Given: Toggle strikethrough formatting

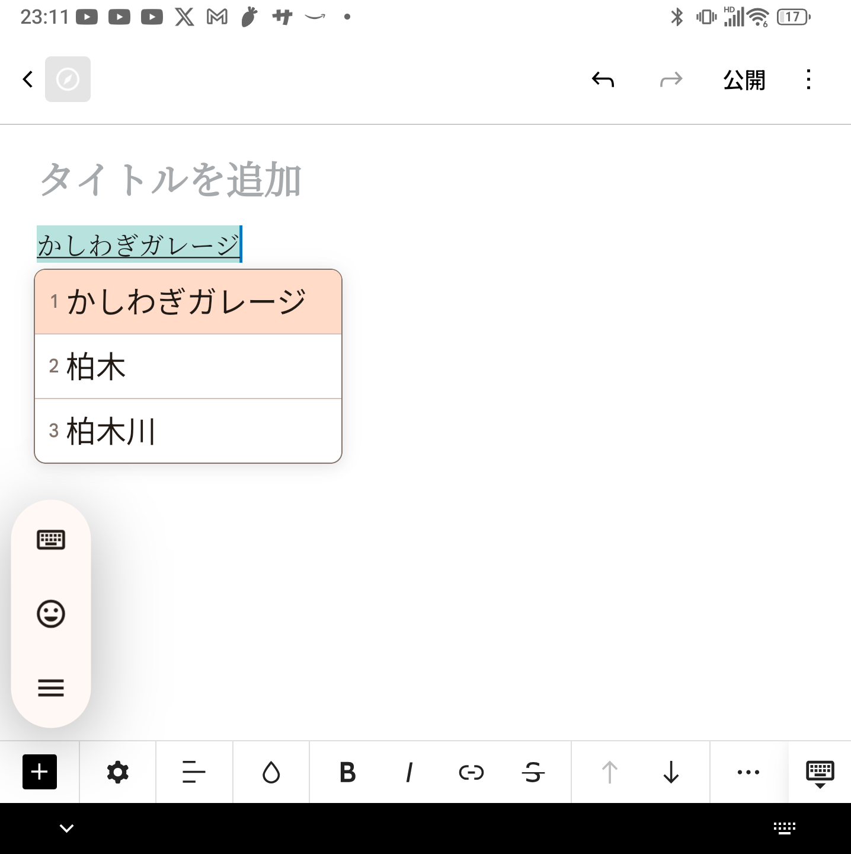Looking at the screenshot, I should click(x=533, y=772).
